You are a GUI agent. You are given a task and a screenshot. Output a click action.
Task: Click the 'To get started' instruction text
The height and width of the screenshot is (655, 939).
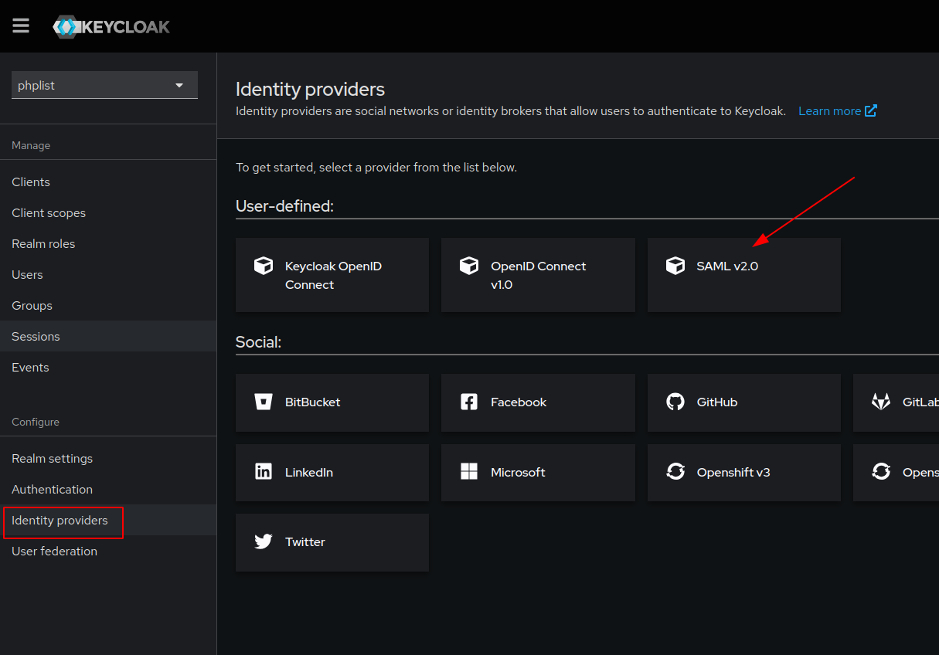[x=376, y=167]
